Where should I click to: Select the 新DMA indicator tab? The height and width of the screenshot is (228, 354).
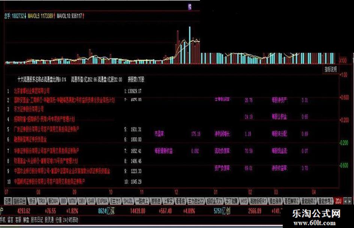pyautogui.click(x=53, y=201)
